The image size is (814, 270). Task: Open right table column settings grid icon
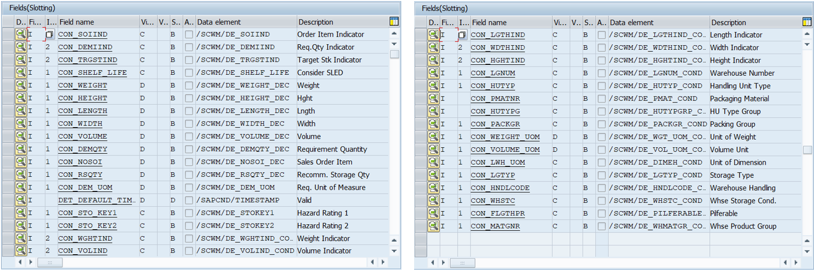tap(806, 22)
